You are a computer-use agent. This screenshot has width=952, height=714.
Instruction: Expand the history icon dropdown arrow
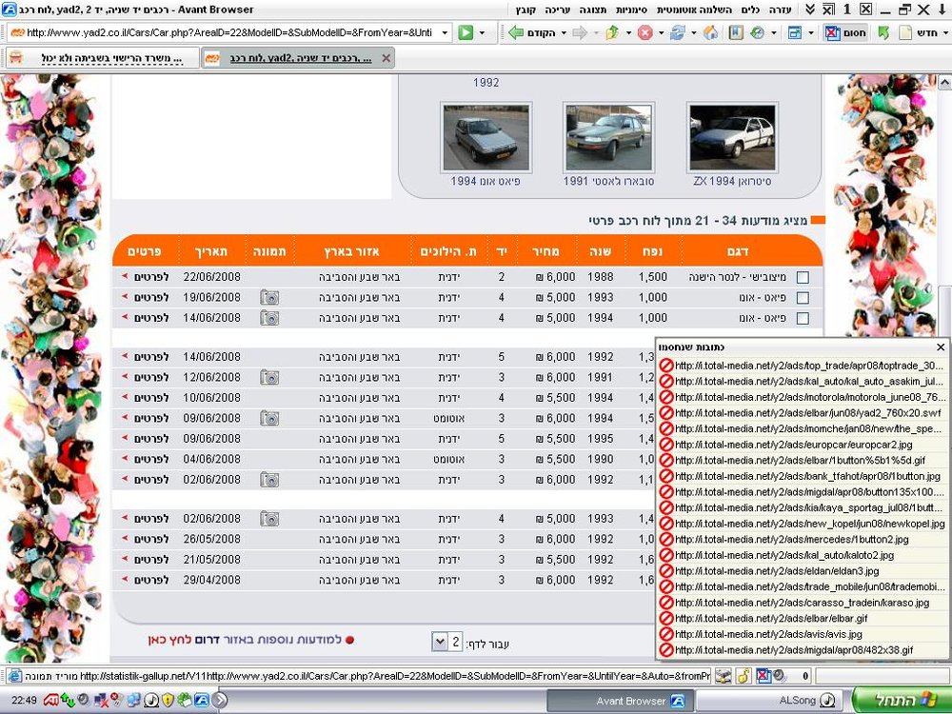tap(773, 32)
